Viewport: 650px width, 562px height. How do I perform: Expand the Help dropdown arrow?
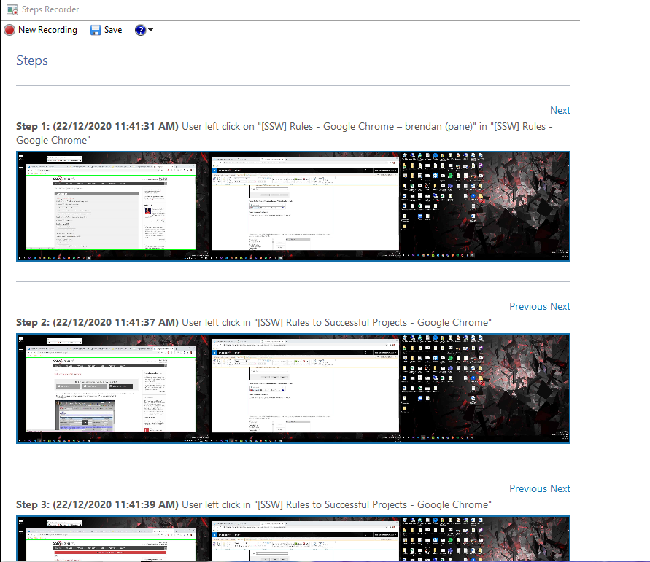pos(150,30)
